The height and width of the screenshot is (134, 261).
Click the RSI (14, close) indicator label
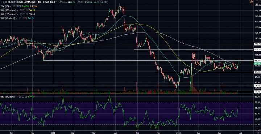[8, 97]
